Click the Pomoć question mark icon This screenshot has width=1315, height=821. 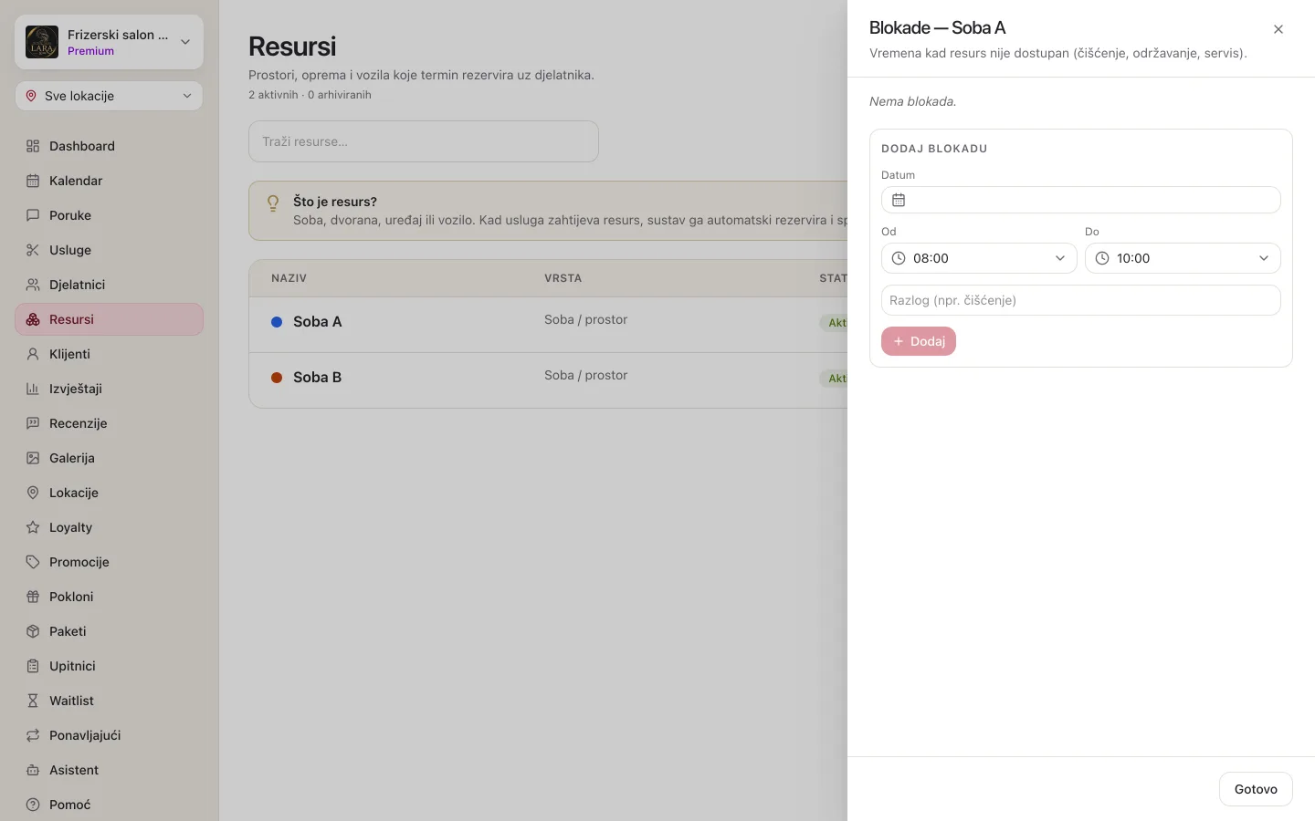click(x=33, y=805)
